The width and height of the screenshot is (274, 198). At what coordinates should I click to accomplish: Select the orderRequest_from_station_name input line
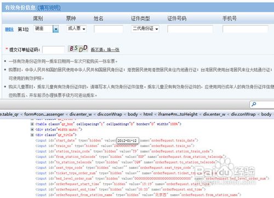point(138,195)
